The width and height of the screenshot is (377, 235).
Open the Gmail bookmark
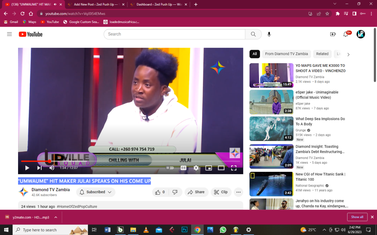(x=11, y=22)
